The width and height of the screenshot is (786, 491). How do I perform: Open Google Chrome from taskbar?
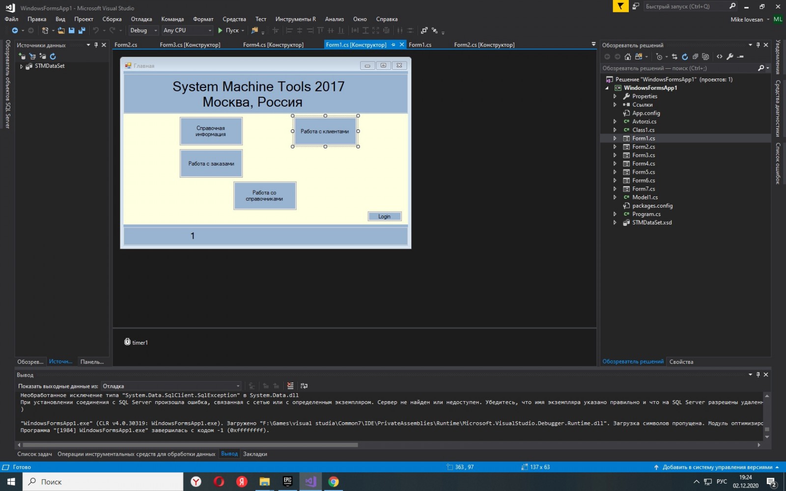(334, 482)
